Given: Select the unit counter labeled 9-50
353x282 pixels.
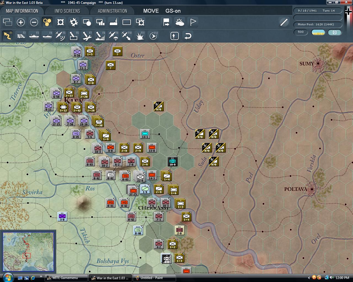Looking at the screenshot, I should coord(77,52).
